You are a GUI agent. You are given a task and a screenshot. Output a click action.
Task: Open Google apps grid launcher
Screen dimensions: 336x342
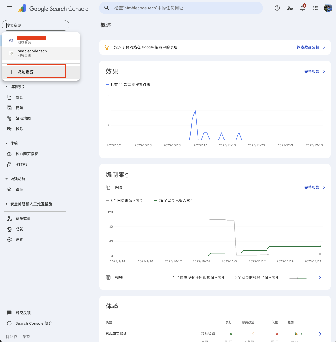[x=315, y=8]
